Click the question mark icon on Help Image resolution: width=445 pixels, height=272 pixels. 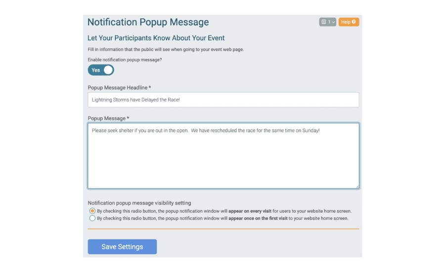[354, 22]
